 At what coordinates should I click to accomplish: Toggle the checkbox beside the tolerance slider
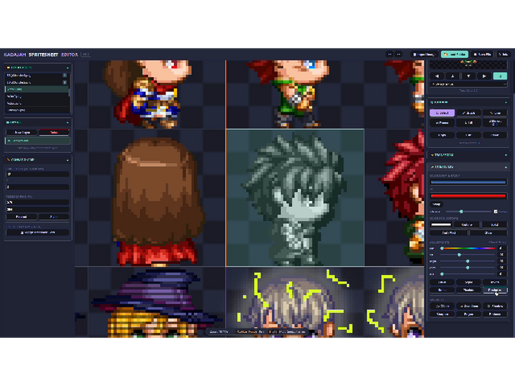[x=496, y=211]
